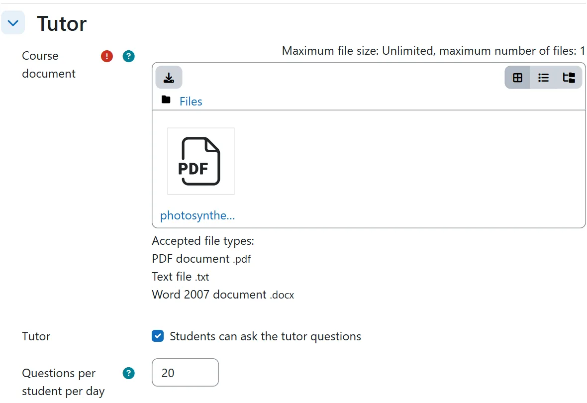Click the 'Accepted file types:' text
Image resolution: width=587 pixels, height=403 pixels.
pos(203,241)
